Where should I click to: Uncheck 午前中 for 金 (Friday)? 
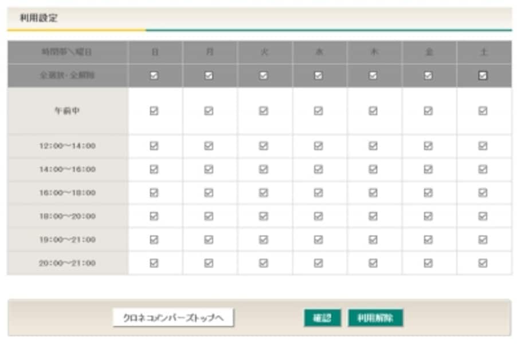428,111
